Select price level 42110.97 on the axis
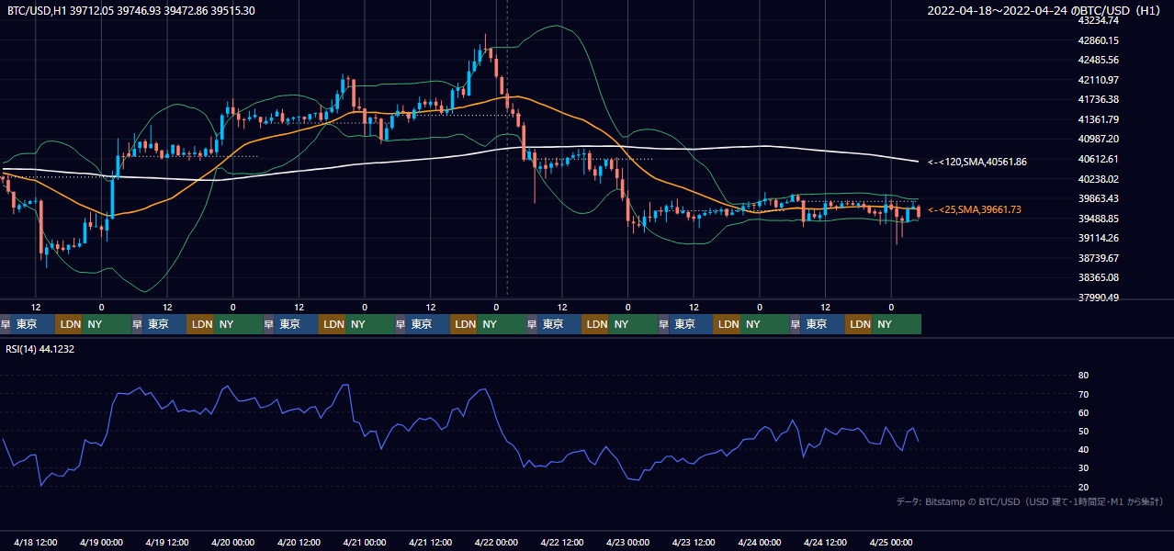Screen dimensions: 1174x551 1099,80
